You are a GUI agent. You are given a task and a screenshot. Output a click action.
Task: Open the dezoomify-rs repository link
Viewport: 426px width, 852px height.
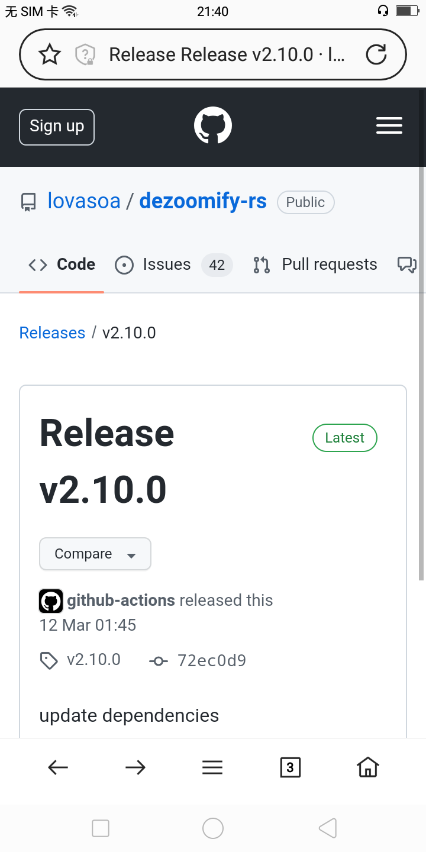tap(203, 201)
